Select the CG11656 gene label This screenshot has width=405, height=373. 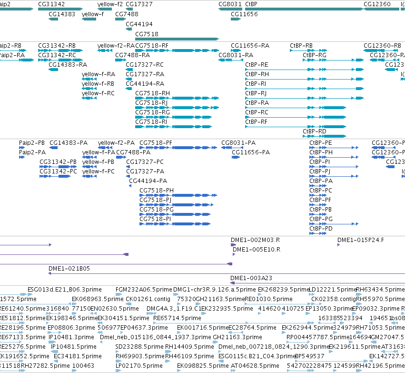244,14
